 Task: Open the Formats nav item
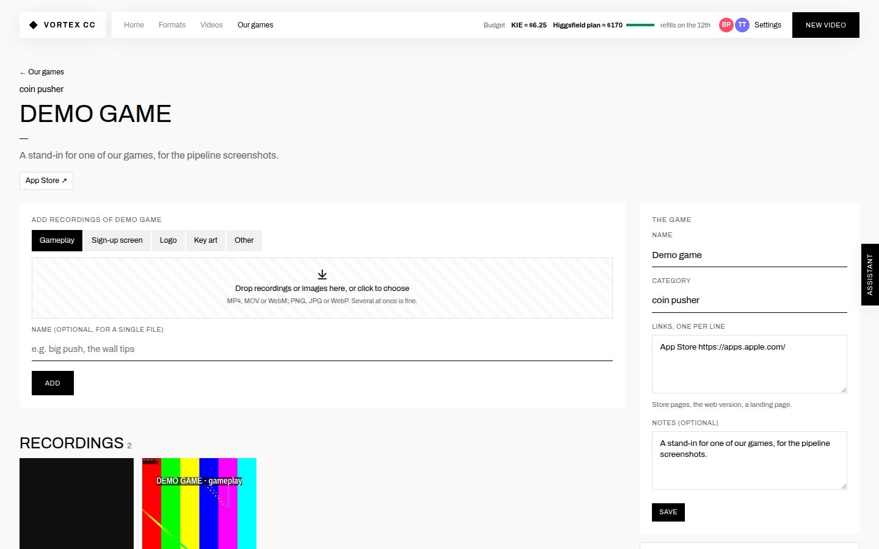click(172, 25)
